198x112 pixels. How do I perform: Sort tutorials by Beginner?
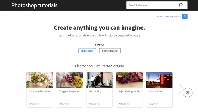pos(87,51)
